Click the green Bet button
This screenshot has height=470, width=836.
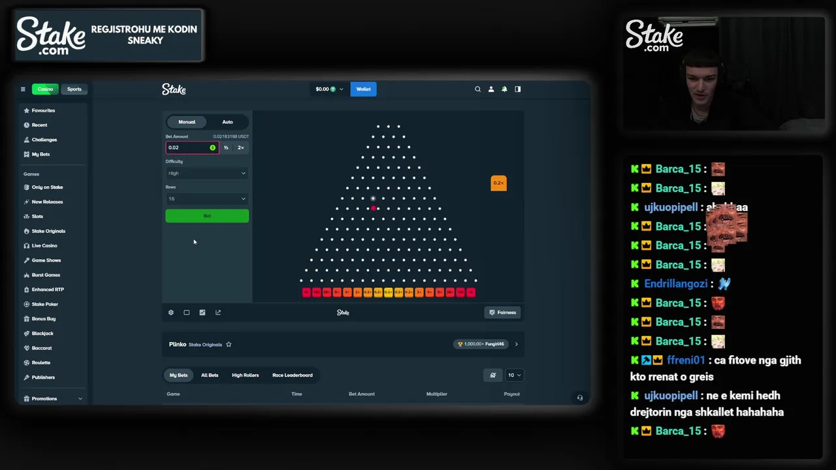pos(207,216)
